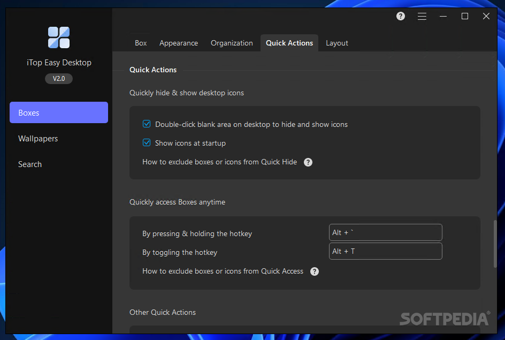Click the press & hold hotkey field
The image size is (505, 340).
pos(386,232)
